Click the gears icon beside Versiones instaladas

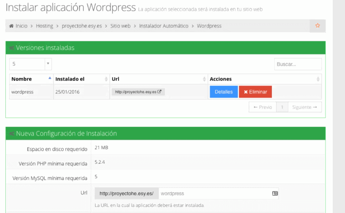pyautogui.click(x=12, y=48)
